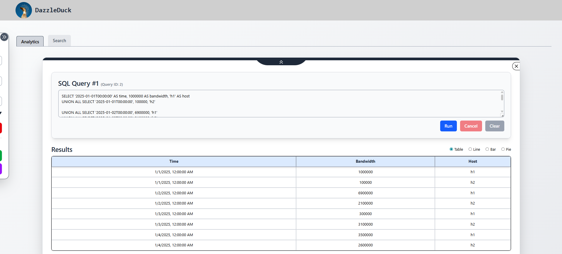Click host cell in the 1000000 row
This screenshot has width=562, height=254.
click(473, 172)
